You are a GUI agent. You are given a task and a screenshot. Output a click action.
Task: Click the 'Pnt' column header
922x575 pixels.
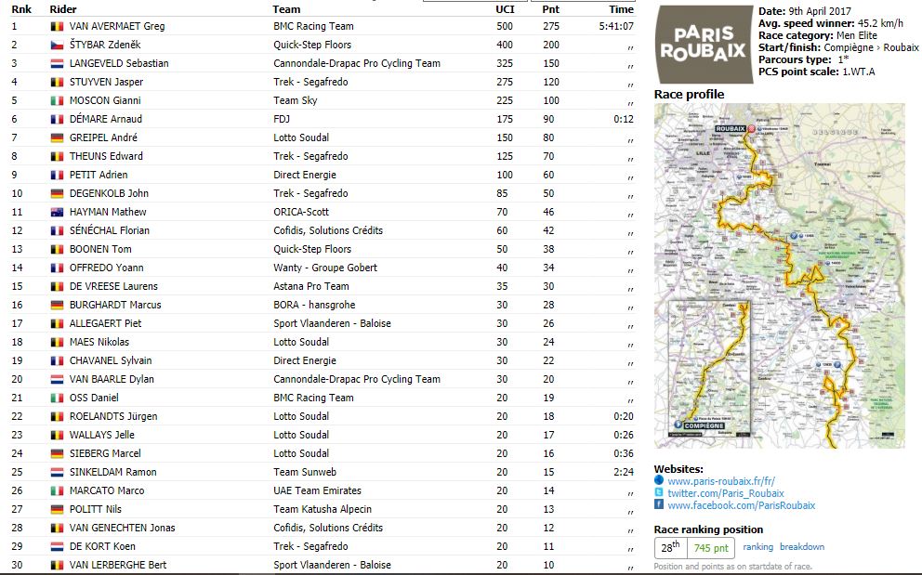click(x=551, y=9)
